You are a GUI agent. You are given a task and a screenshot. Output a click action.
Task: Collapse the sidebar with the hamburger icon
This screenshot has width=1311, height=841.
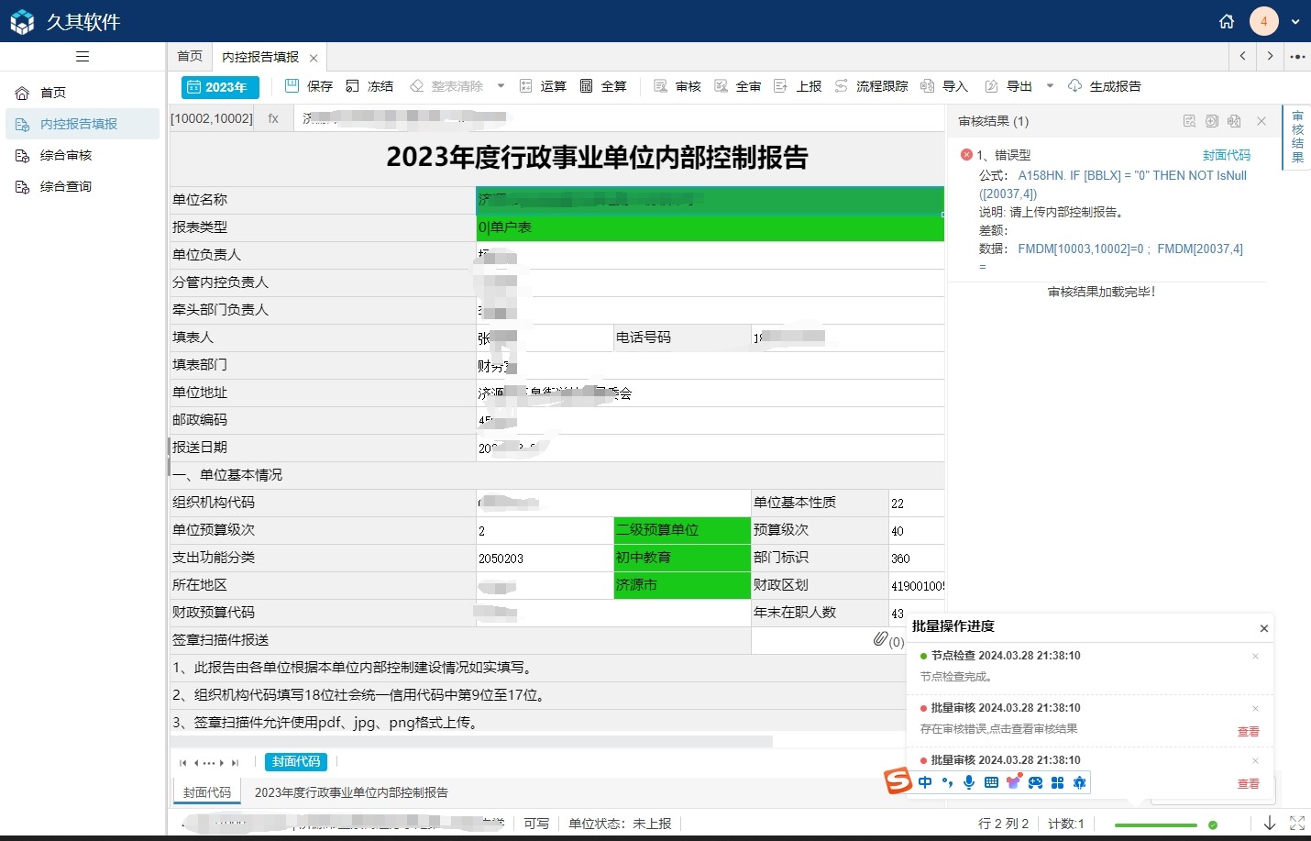tap(83, 57)
